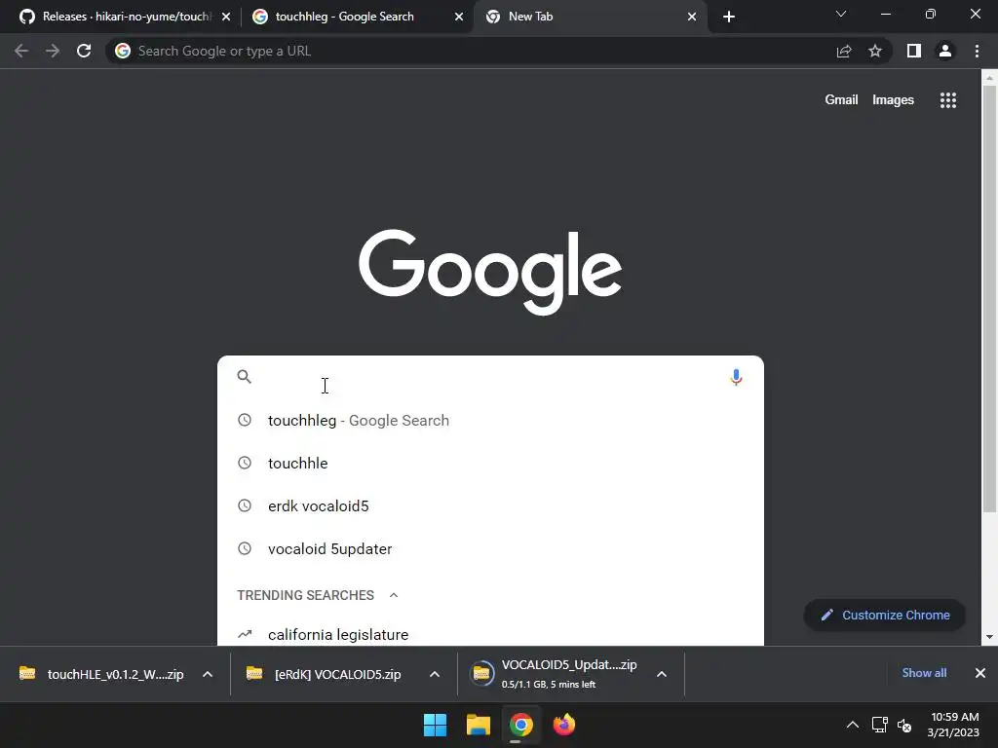Close the New Tab tab
The image size is (998, 748).
[x=692, y=17]
